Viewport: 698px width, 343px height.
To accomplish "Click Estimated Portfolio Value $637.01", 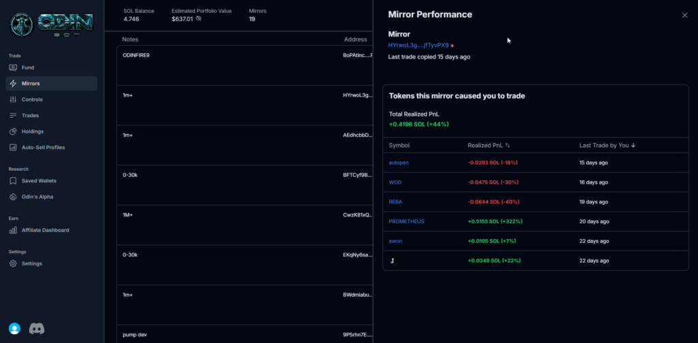I will (x=182, y=19).
